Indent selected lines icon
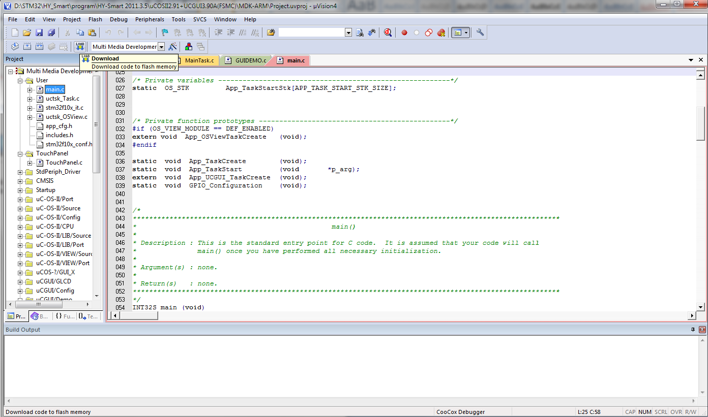The image size is (708, 417). [219, 33]
